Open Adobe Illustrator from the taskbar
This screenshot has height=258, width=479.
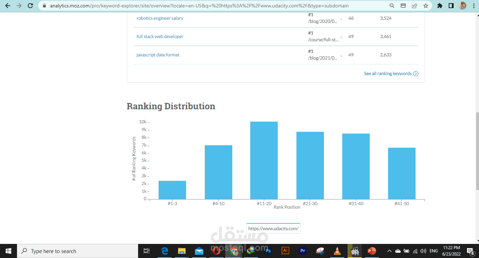pyautogui.click(x=285, y=251)
